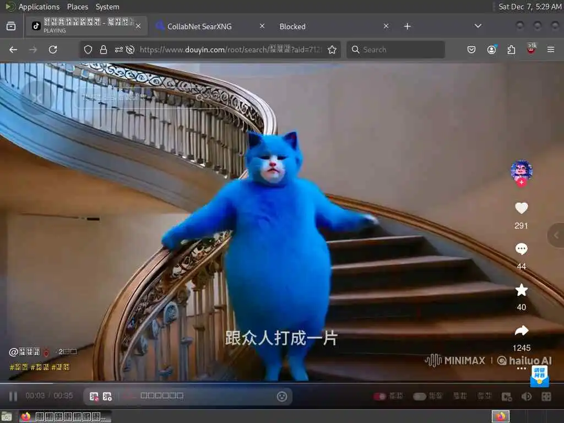Open site permissions icon in the address bar
This screenshot has width=564, height=423.
tap(119, 50)
